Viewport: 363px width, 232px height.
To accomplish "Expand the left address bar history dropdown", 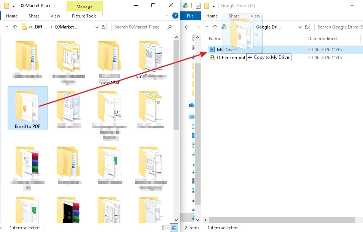I will coord(97,27).
